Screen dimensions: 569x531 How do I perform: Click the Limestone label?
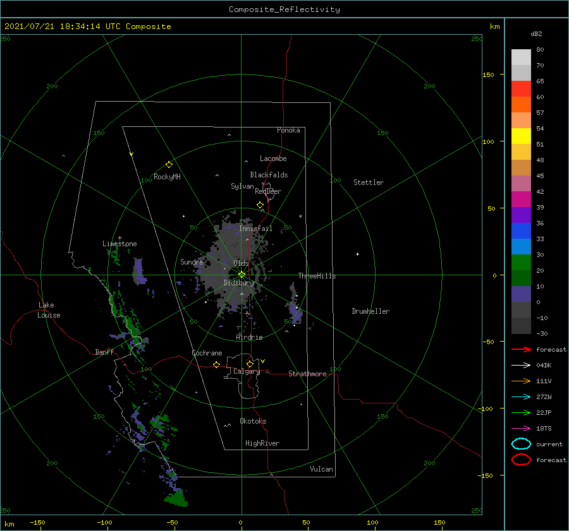119,244
